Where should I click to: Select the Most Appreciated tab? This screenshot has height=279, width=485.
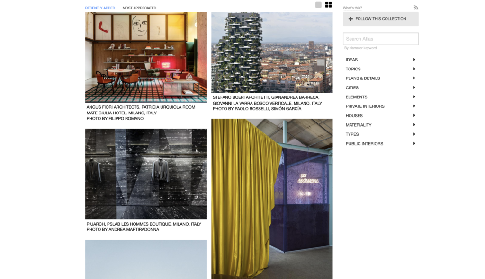(x=139, y=8)
